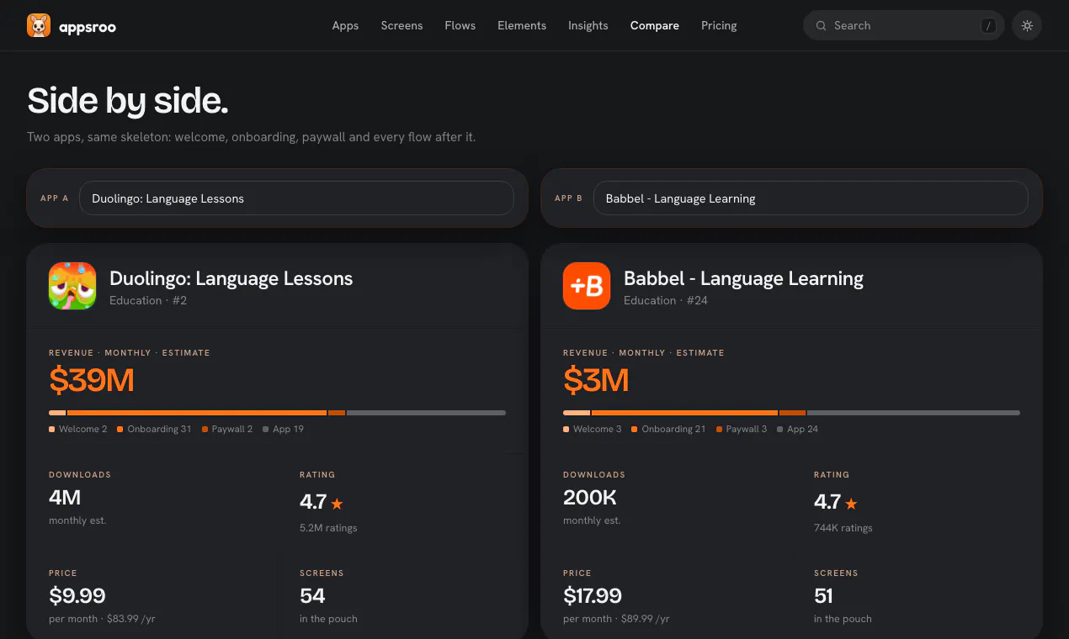Open the Pricing nav item

[x=719, y=26]
